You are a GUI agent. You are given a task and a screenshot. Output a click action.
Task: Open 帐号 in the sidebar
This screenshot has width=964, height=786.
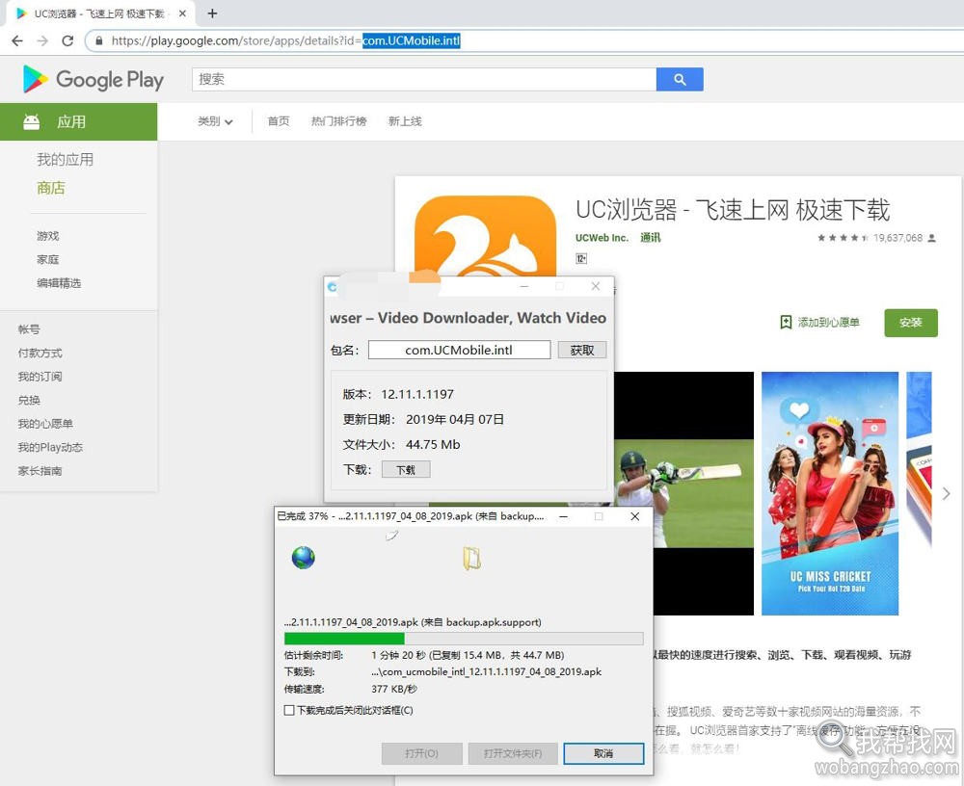[x=29, y=329]
